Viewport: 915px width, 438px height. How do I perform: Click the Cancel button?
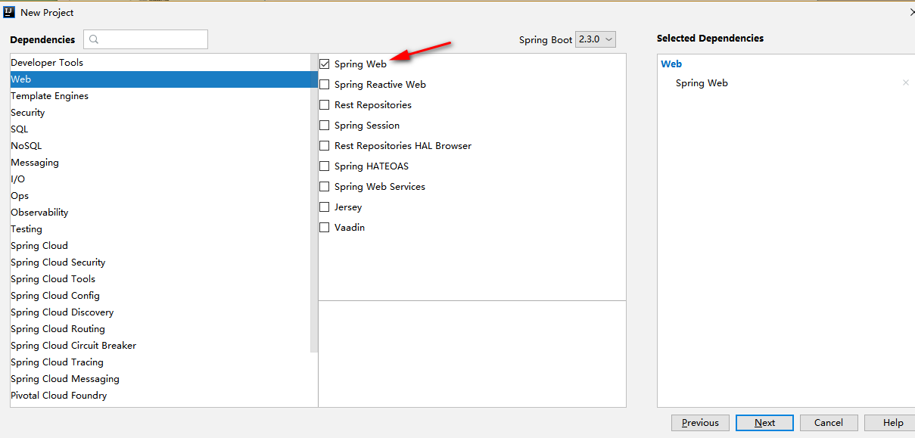pyautogui.click(x=829, y=423)
